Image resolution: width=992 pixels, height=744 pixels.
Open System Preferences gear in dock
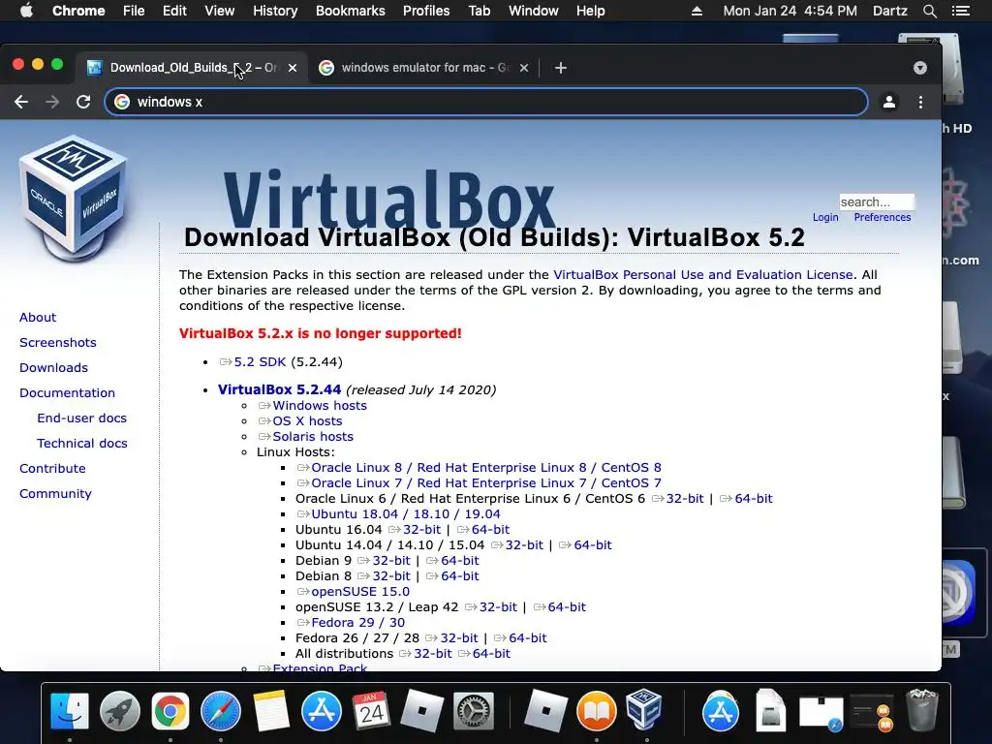(473, 712)
